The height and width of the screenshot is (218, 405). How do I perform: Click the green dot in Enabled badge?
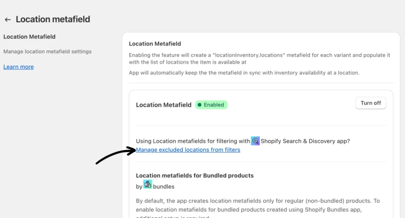point(199,105)
